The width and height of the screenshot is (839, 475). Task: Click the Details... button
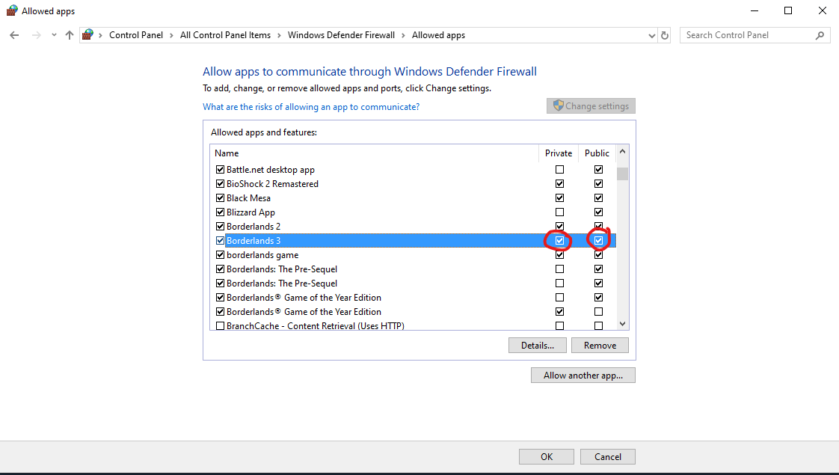538,346
